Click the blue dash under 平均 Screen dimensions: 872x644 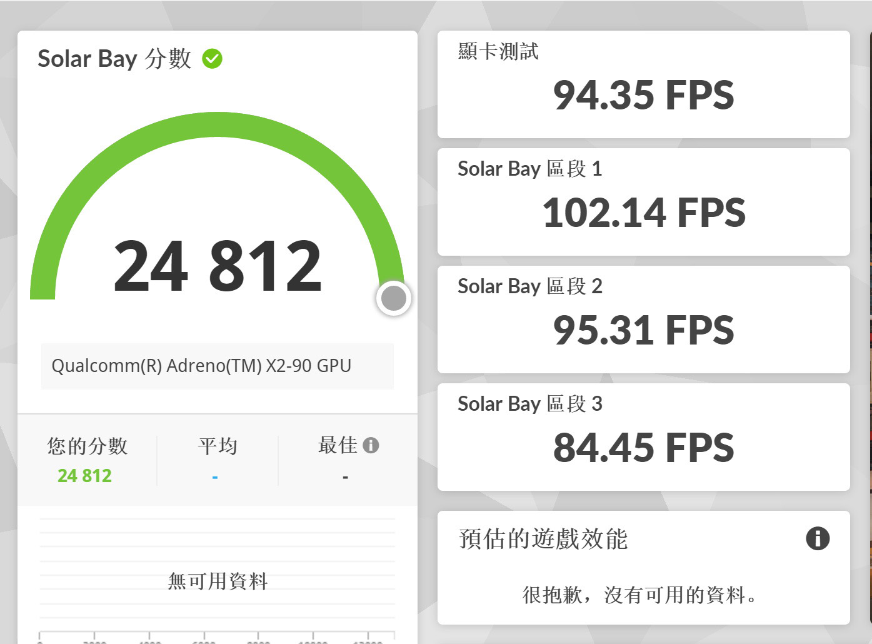pyautogui.click(x=215, y=477)
